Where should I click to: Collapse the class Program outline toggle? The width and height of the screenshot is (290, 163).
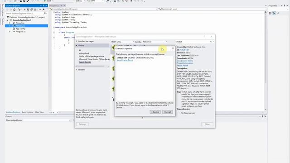[x=54, y=32]
